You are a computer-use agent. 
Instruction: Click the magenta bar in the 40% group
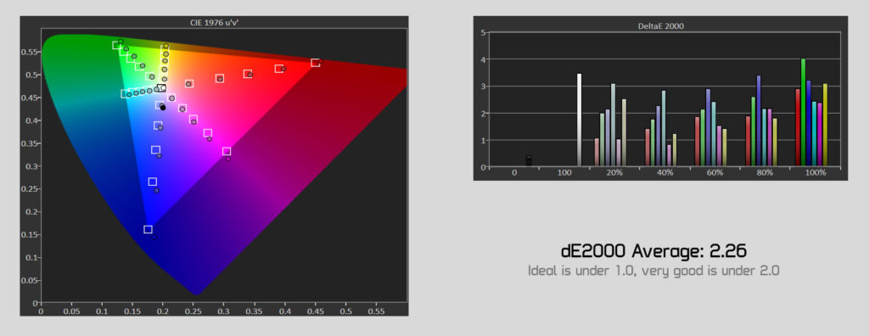tap(669, 155)
